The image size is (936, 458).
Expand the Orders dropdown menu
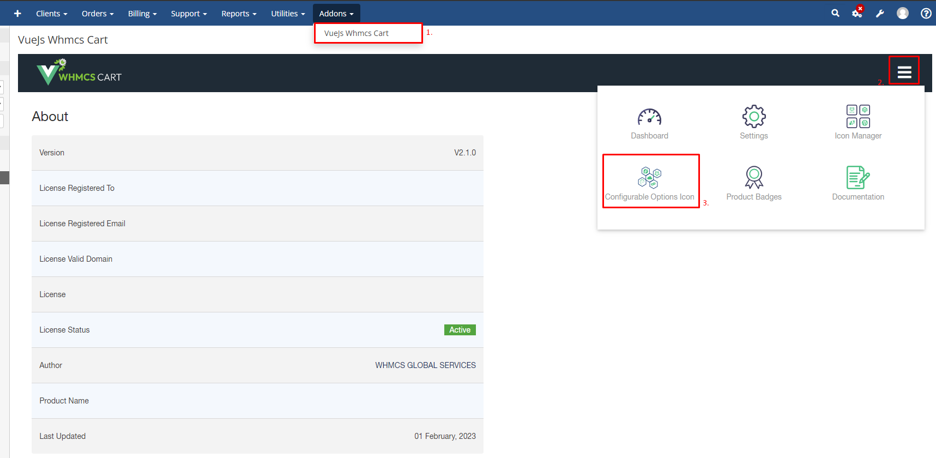tap(98, 13)
